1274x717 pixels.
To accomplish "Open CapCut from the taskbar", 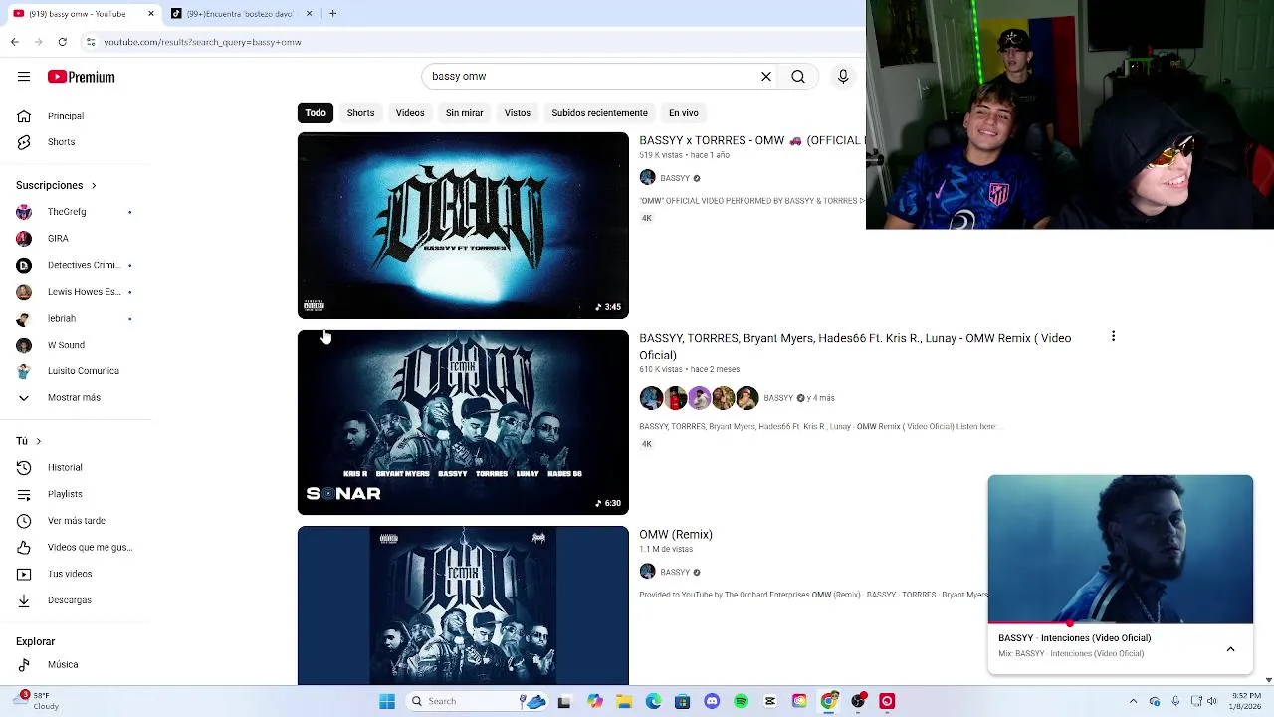I will coord(770,701).
